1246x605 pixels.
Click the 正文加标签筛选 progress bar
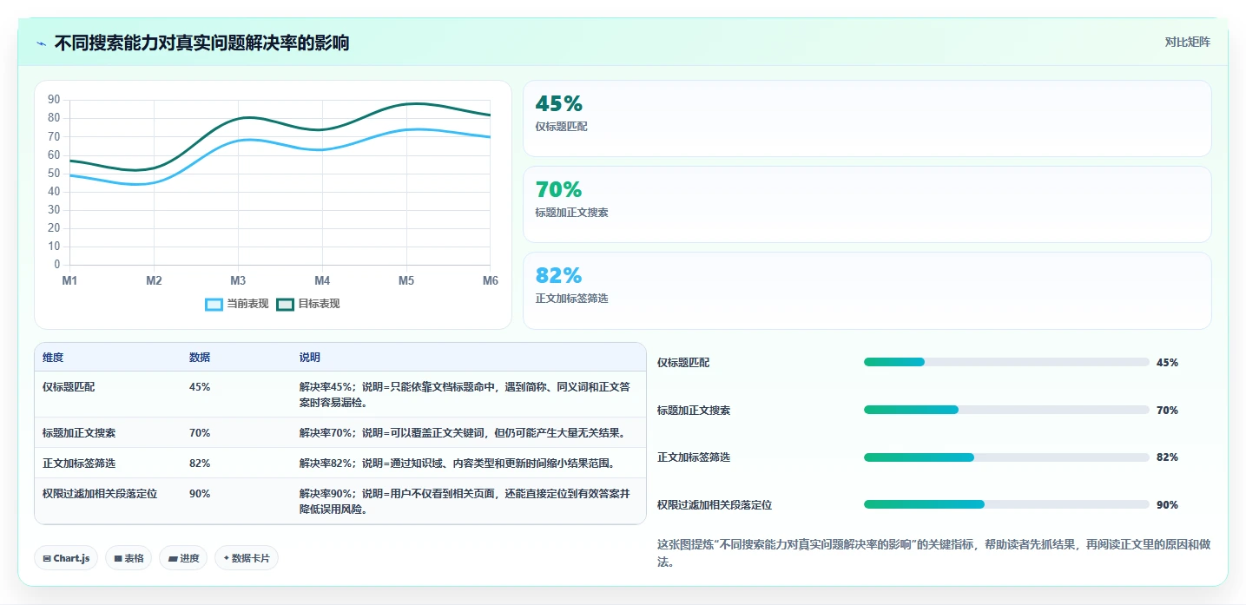[x=1006, y=457]
